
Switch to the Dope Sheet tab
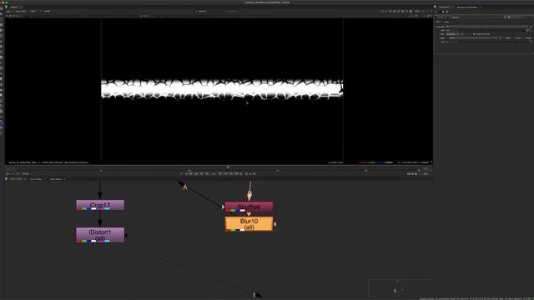56,179
